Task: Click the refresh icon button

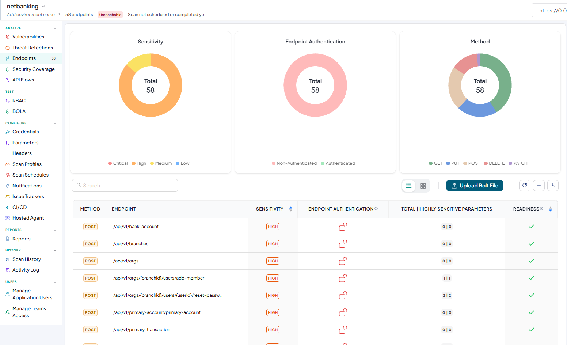Action: coord(525,185)
